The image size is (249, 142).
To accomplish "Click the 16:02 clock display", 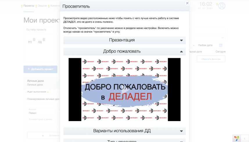I will [x=206, y=4].
